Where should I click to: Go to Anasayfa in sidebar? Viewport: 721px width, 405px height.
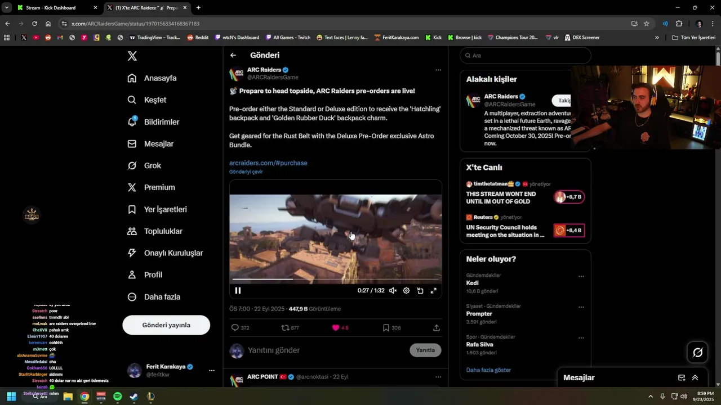tap(152, 78)
